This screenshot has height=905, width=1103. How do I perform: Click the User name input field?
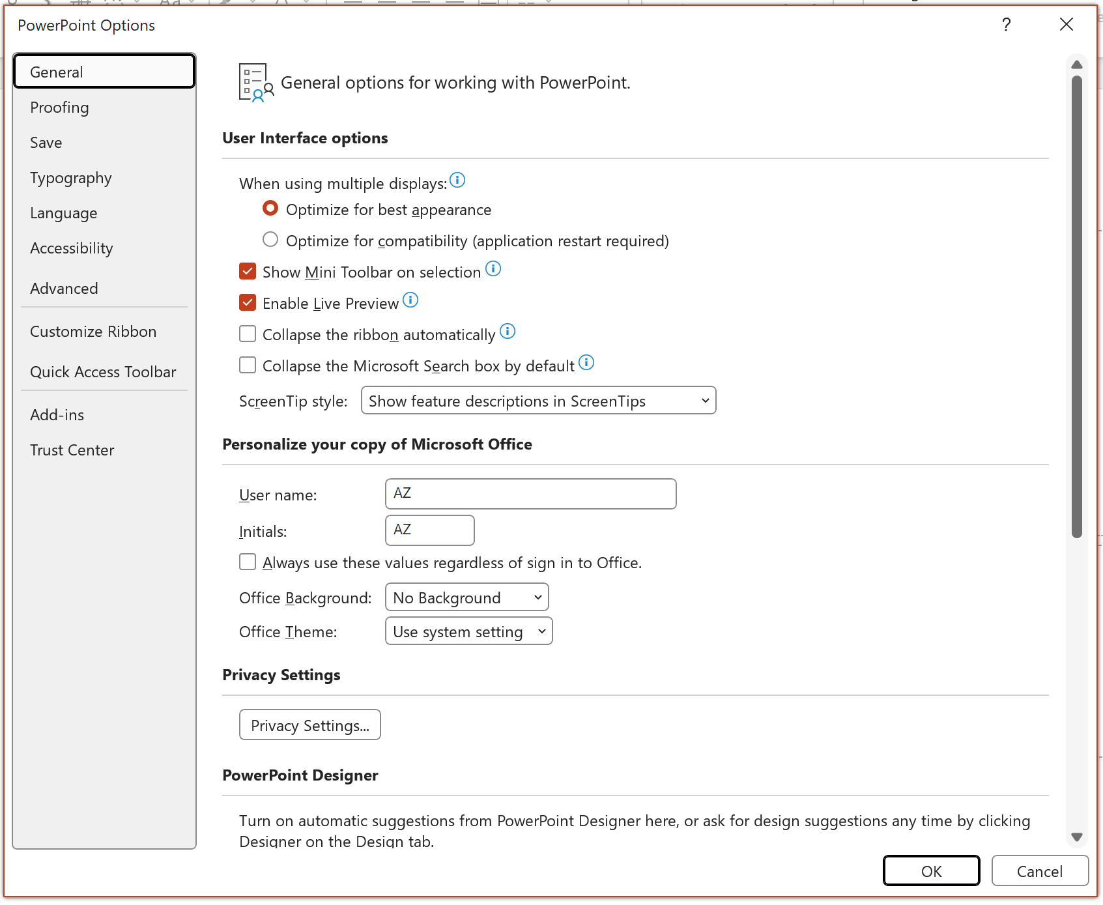coord(531,494)
